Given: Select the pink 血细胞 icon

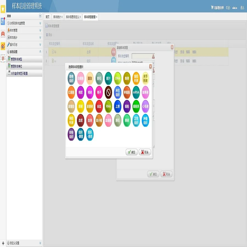Looking at the screenshot, I should click(108, 120).
